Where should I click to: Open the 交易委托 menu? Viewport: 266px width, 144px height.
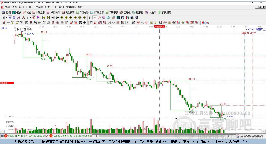coord(71,7)
